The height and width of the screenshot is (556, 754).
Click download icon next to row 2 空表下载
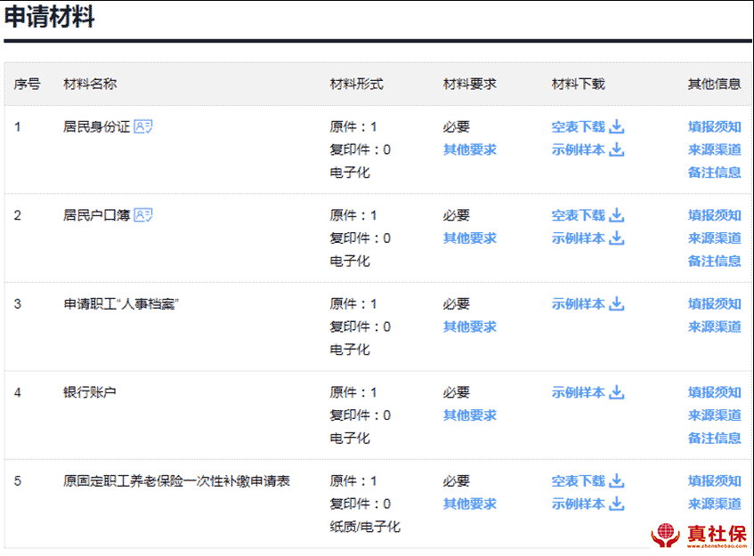point(617,214)
